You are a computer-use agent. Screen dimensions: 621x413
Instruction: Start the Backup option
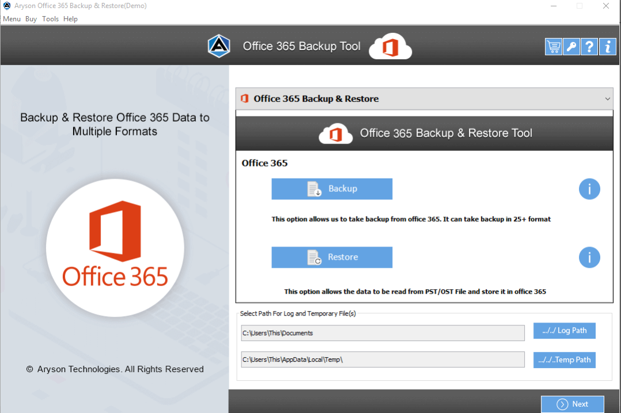click(332, 189)
